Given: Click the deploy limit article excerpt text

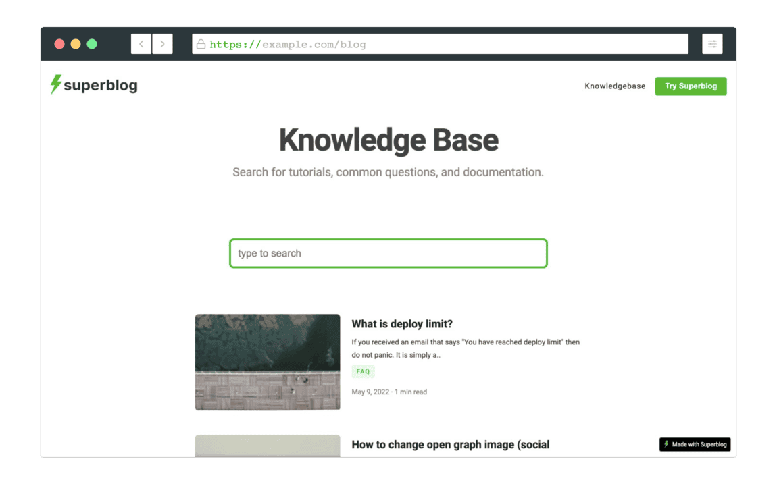Looking at the screenshot, I should point(466,348).
